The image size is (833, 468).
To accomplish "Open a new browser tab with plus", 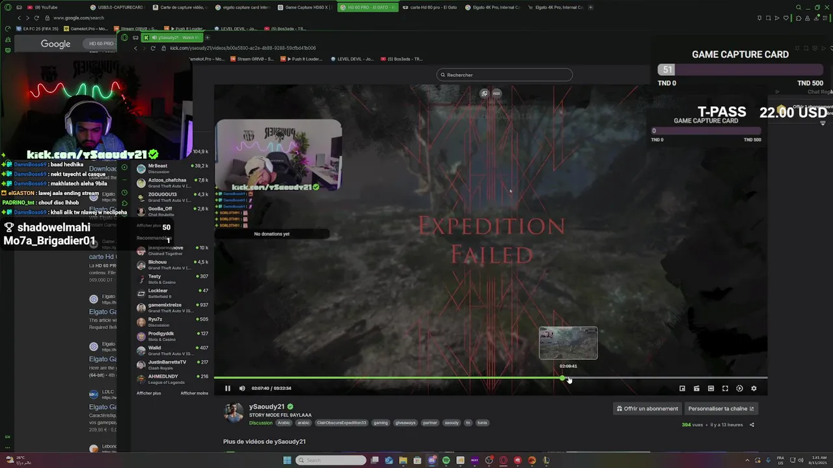I will point(590,7).
